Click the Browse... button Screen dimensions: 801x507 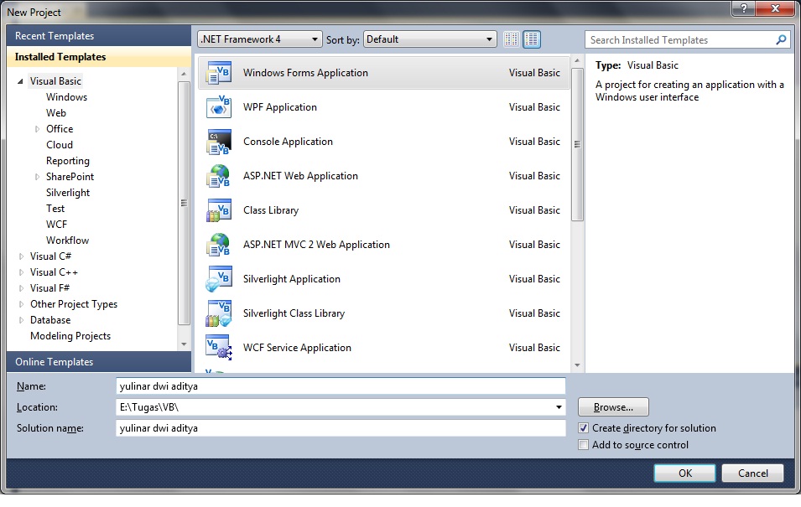(x=613, y=407)
